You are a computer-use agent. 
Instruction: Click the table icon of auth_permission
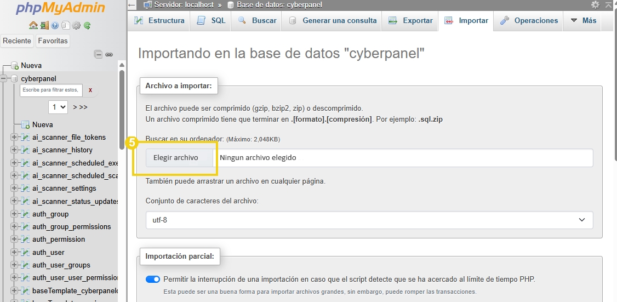tap(26, 240)
